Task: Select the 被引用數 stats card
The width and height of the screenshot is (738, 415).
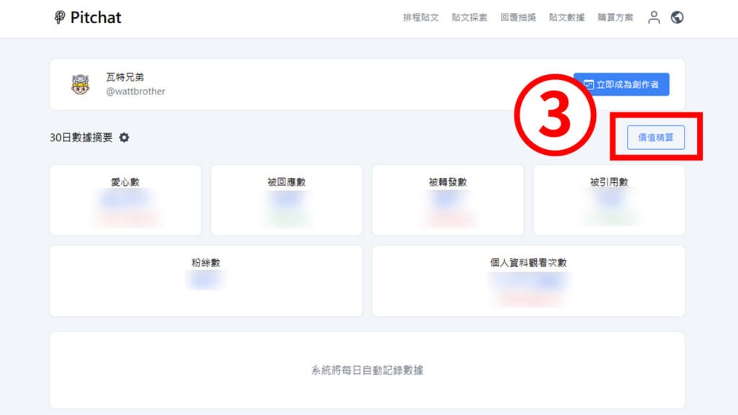Action: tap(609, 200)
